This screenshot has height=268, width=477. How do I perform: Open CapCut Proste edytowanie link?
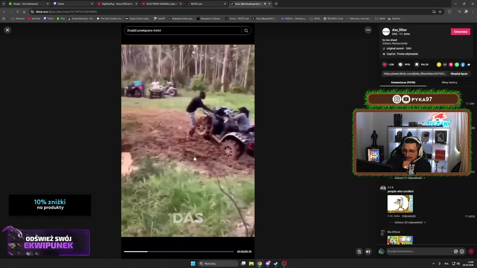coord(402,54)
